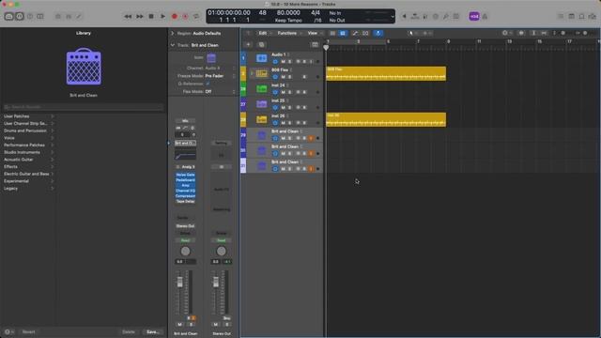Mute the Inst 24 track
The width and height of the screenshot is (601, 338).
pyautogui.click(x=284, y=92)
